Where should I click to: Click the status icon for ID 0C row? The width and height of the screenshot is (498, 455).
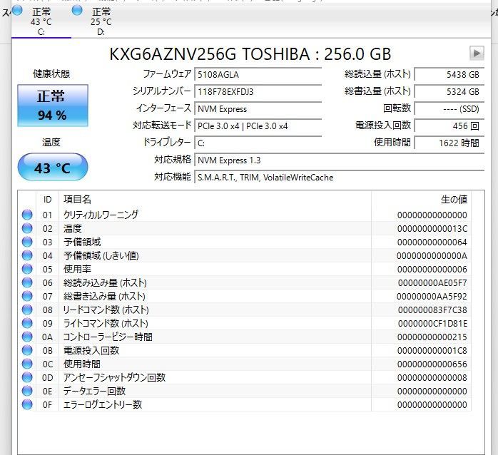27,364
